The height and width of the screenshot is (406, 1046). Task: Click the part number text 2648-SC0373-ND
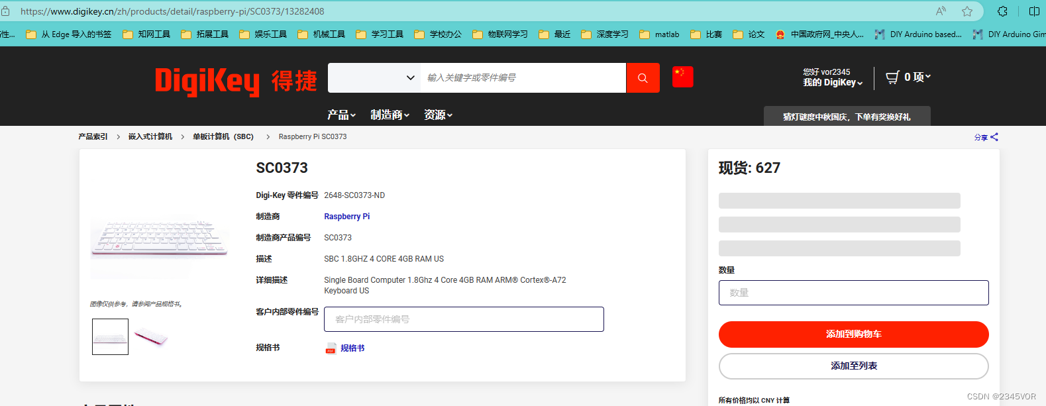[354, 195]
